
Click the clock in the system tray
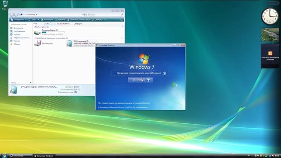pos(277,155)
